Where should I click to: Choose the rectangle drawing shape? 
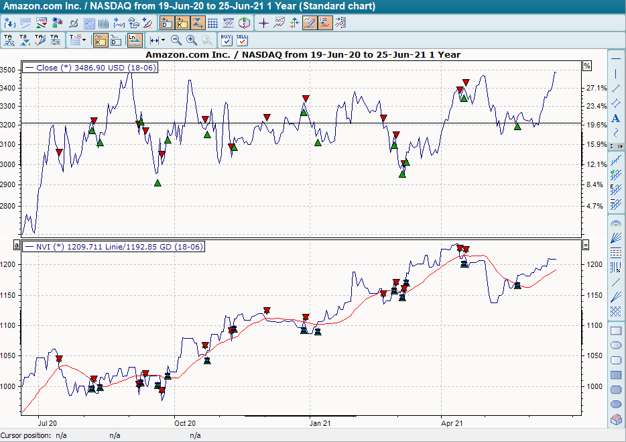point(615,330)
